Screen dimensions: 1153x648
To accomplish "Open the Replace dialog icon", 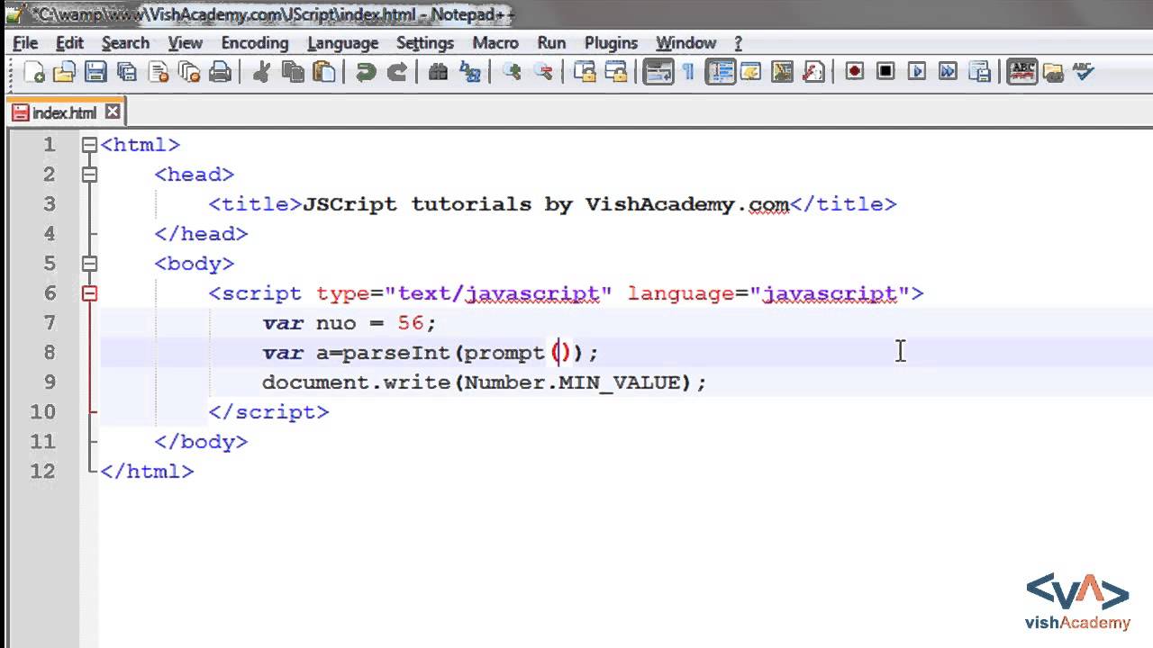I will (x=470, y=72).
